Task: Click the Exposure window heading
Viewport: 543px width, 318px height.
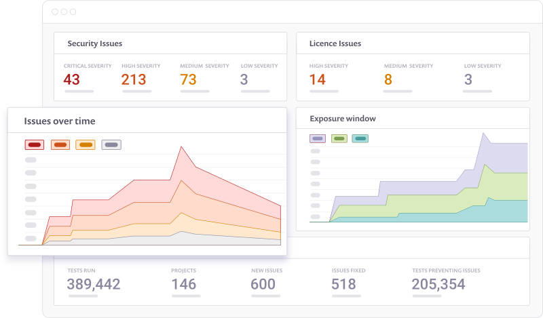Action: pyautogui.click(x=343, y=119)
